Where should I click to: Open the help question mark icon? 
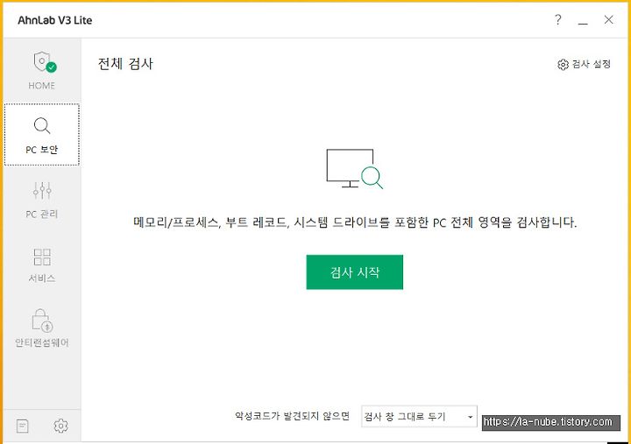coord(557,20)
